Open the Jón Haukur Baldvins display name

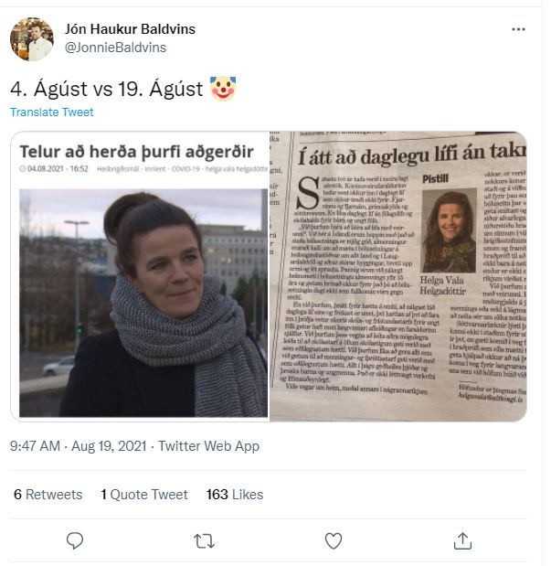click(x=130, y=29)
